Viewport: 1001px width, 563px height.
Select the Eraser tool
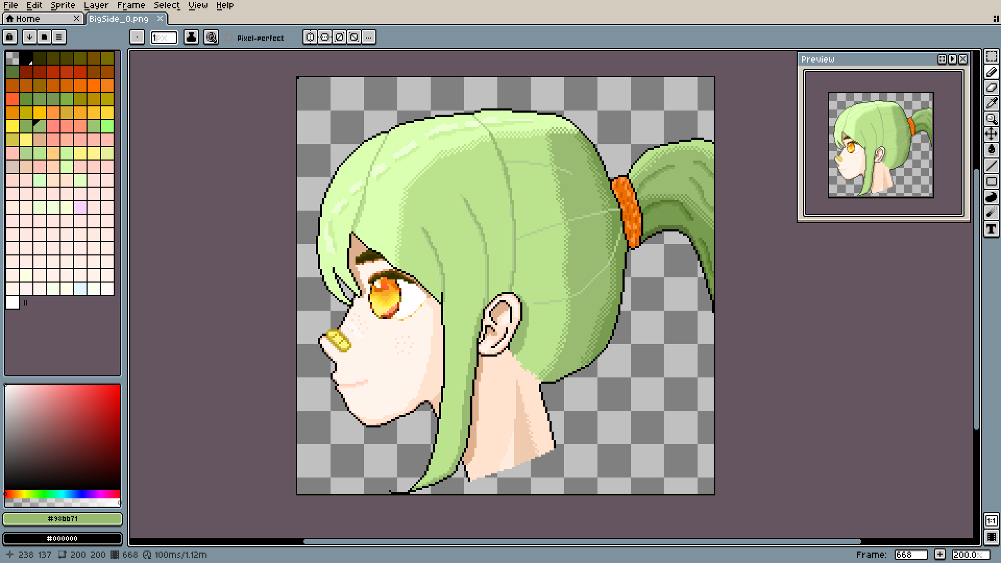(991, 88)
